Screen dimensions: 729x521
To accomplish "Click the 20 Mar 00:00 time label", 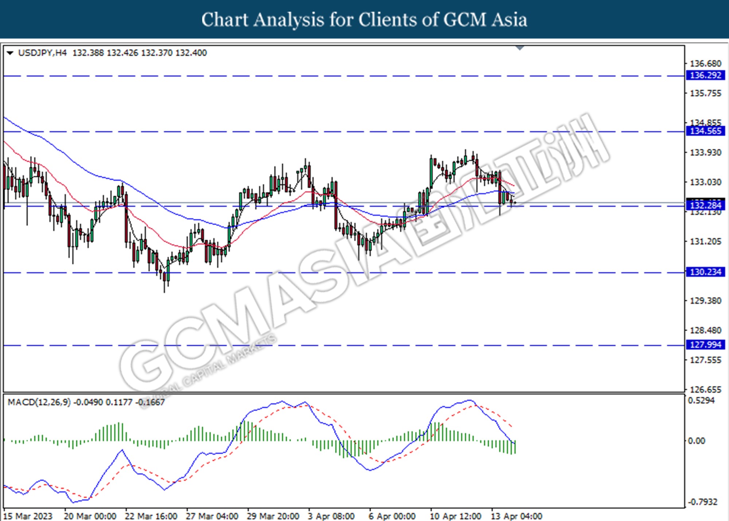I will click(90, 516).
